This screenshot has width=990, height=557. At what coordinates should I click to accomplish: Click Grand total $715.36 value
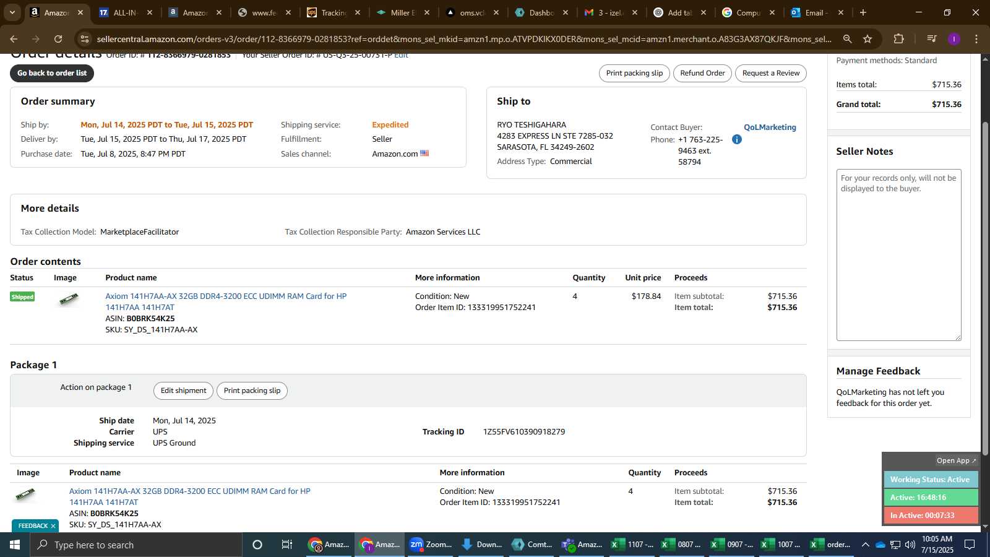(947, 105)
